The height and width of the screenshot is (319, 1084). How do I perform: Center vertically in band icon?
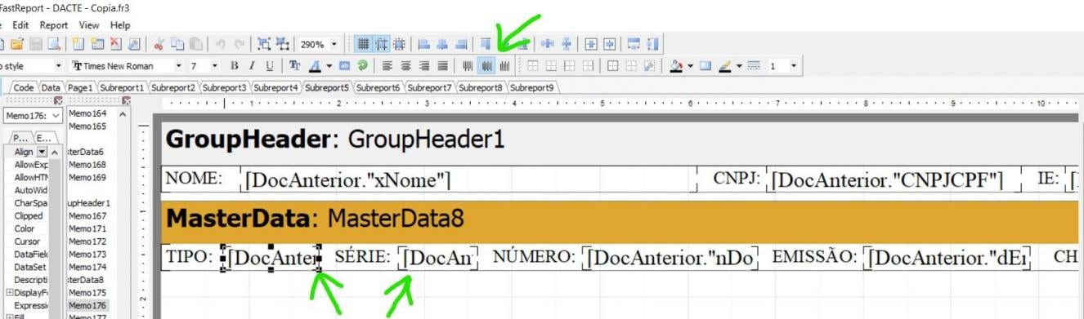610,44
